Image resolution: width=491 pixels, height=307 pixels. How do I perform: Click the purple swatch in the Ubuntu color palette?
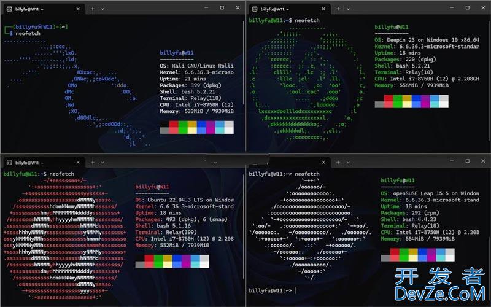click(x=186, y=258)
